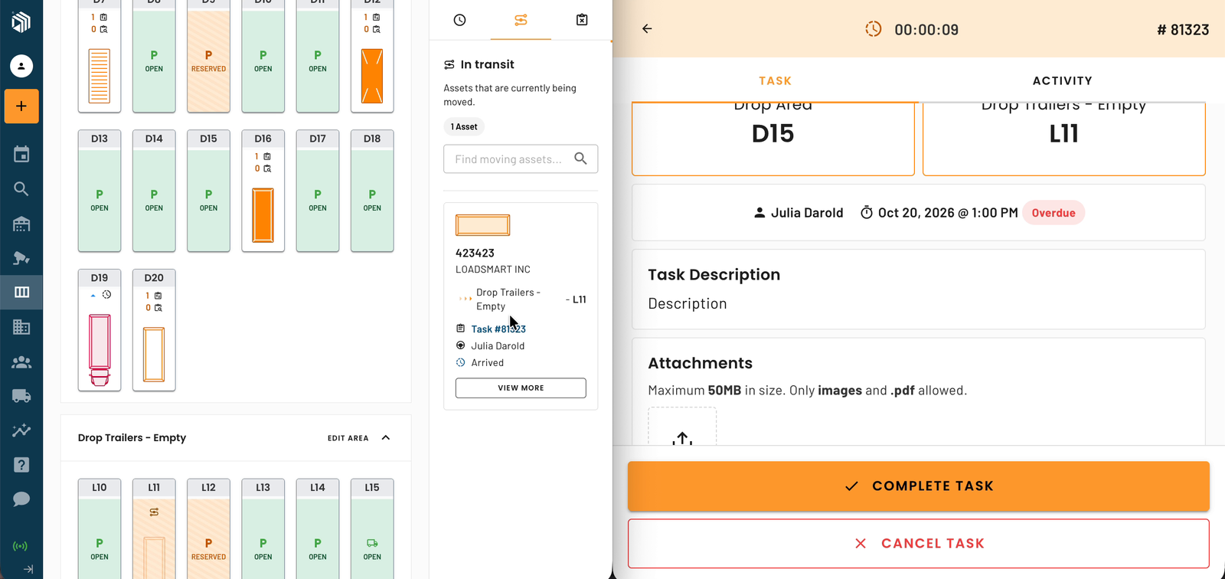The width and height of the screenshot is (1225, 579).
Task: Click VIEW MORE on asset 423423
Action: tap(521, 388)
